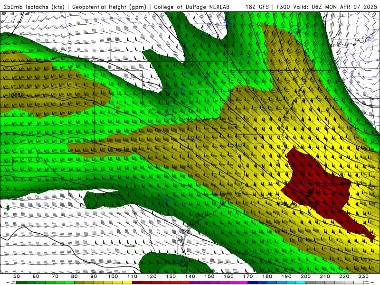Click the legend value '200'
This screenshot has height=285, width=380.
pos(306,276)
